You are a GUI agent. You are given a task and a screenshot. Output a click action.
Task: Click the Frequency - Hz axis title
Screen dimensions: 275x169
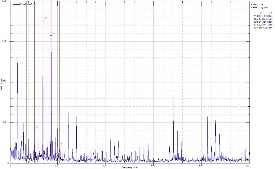tap(130, 167)
